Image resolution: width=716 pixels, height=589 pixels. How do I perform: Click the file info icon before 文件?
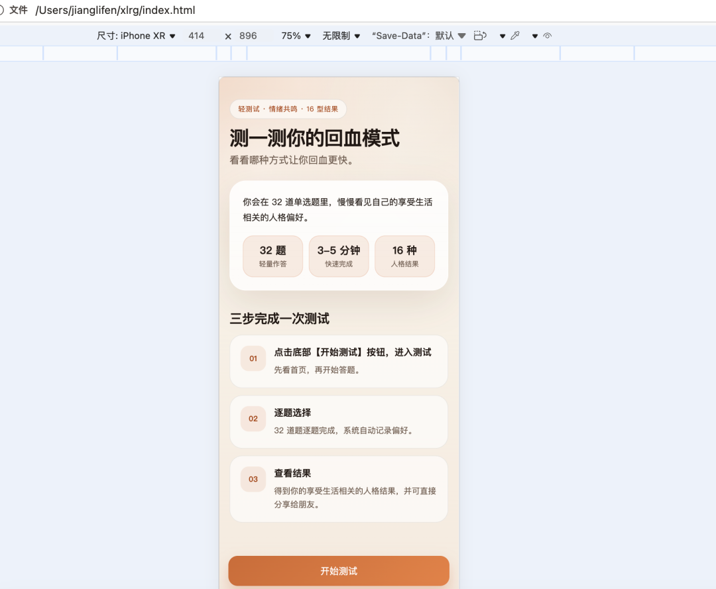point(1,10)
